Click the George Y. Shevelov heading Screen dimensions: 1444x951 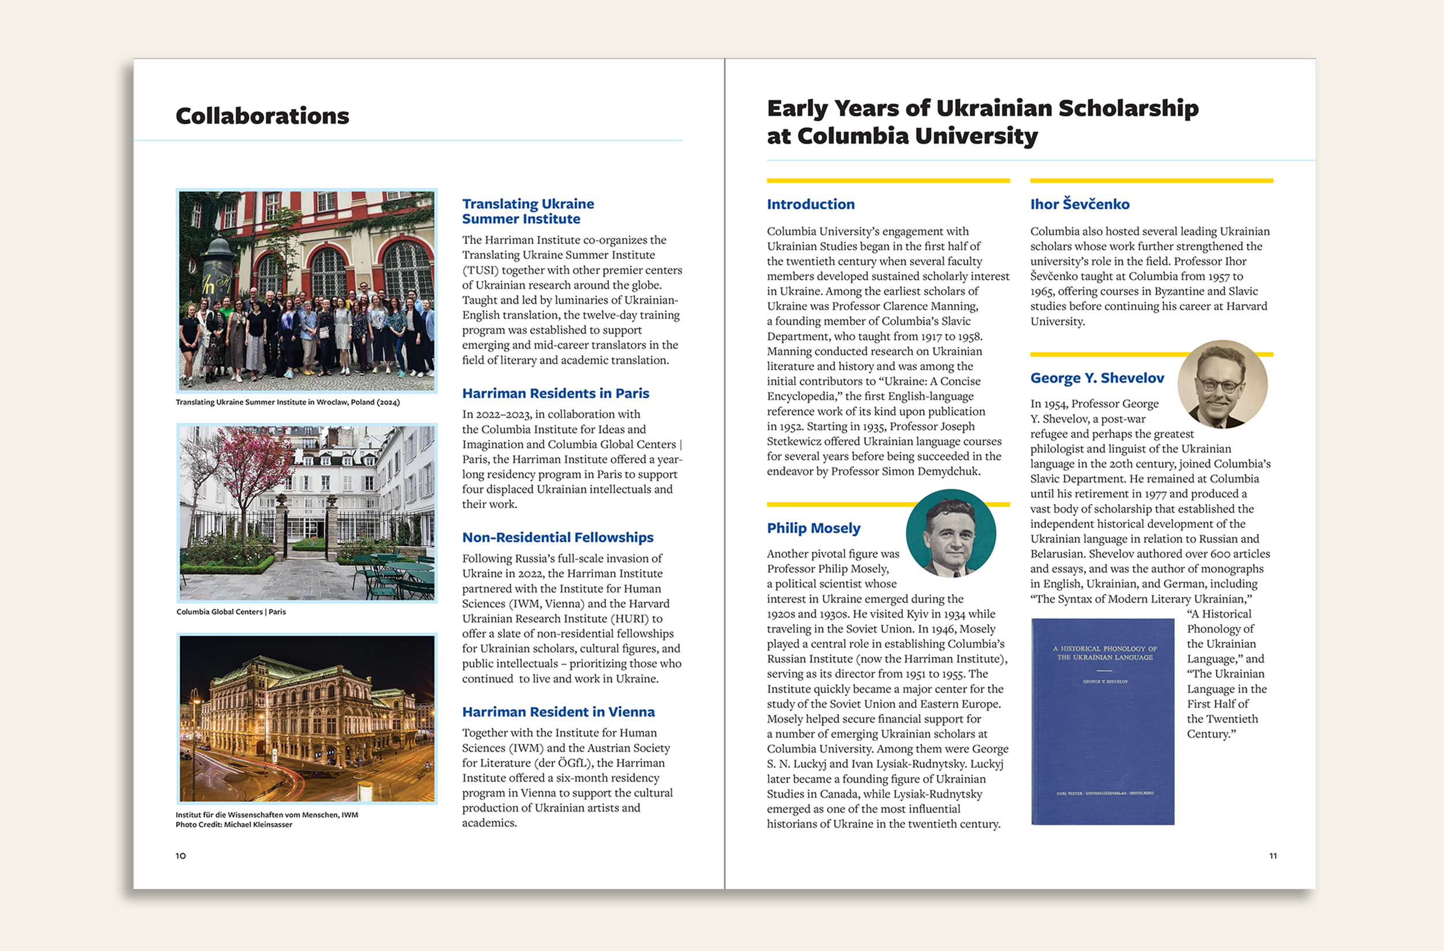pos(1097,378)
